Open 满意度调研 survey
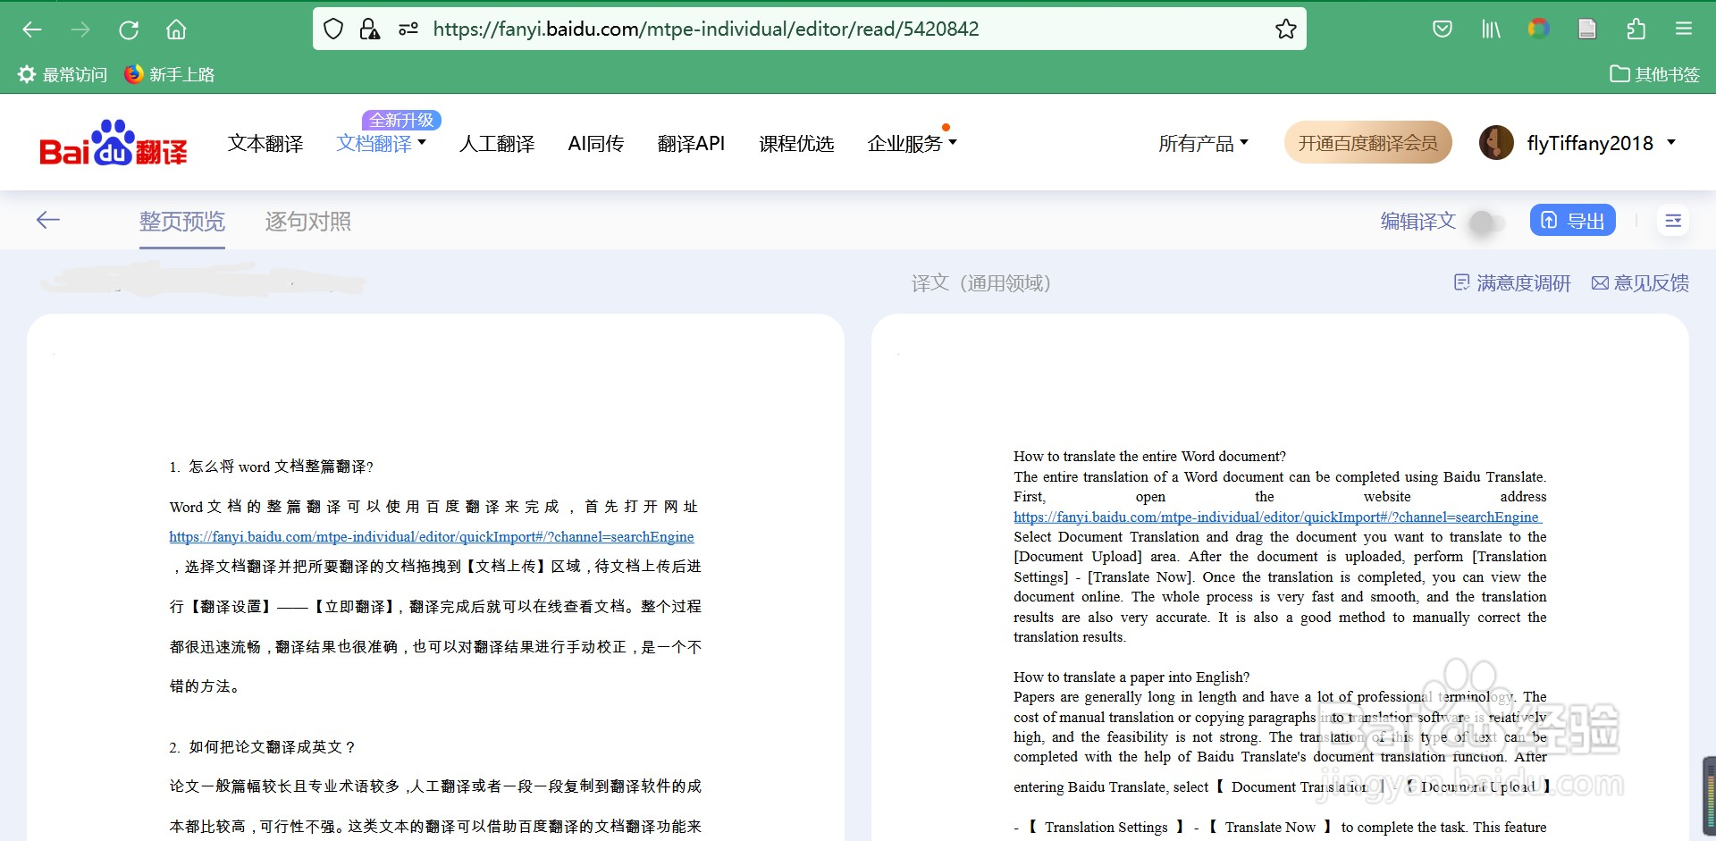 1512,283
